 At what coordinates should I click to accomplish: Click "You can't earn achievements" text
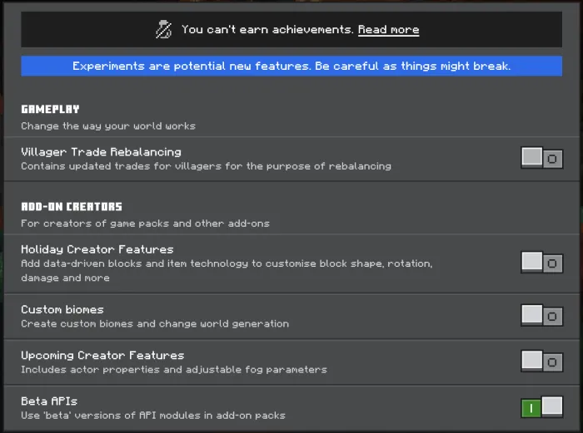coord(267,29)
